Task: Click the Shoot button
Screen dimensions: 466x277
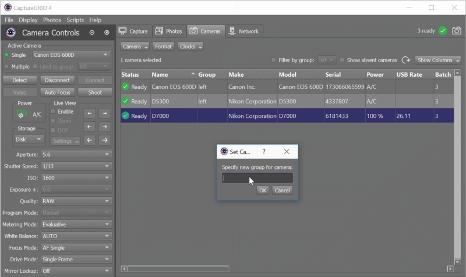Action: point(94,92)
